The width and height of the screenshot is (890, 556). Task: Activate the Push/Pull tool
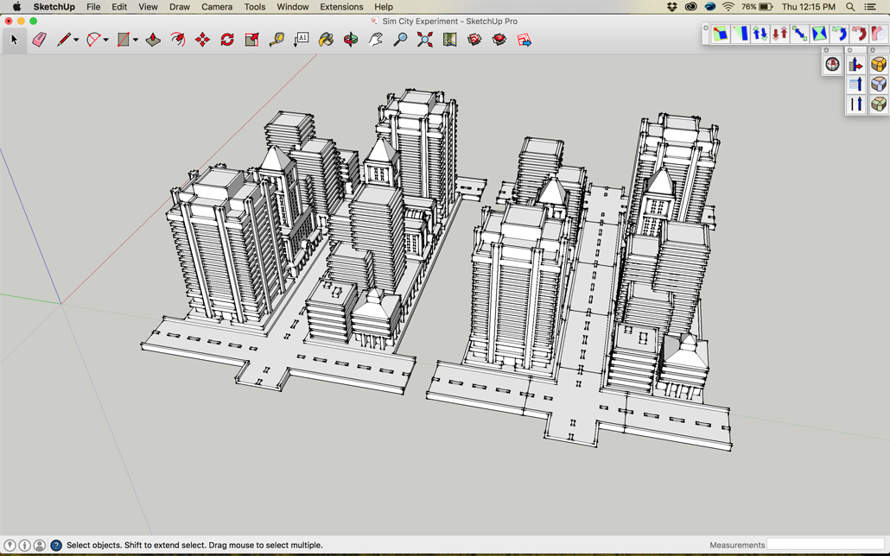153,40
